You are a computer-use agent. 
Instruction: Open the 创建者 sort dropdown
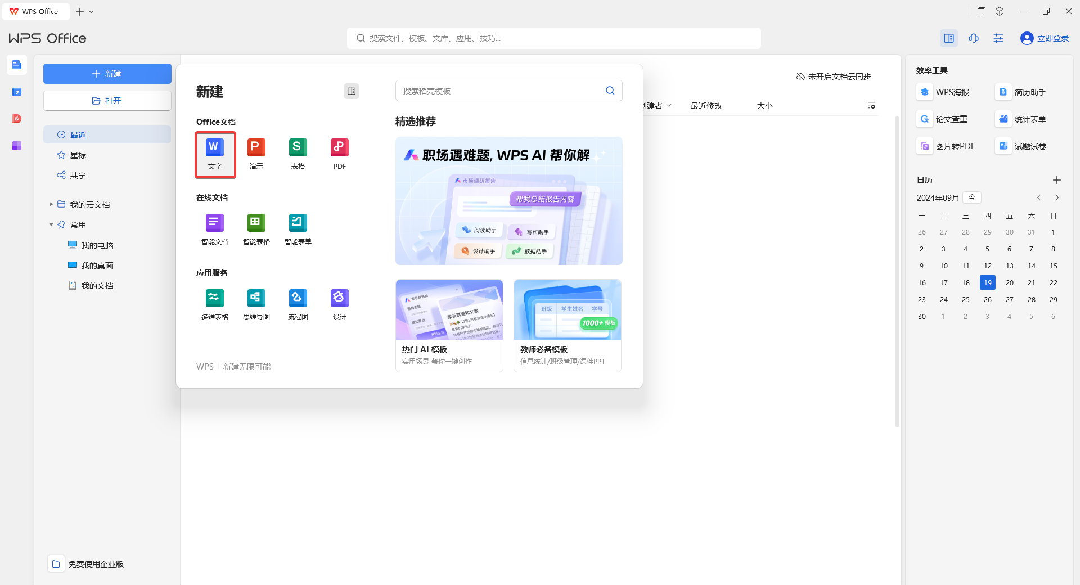655,105
